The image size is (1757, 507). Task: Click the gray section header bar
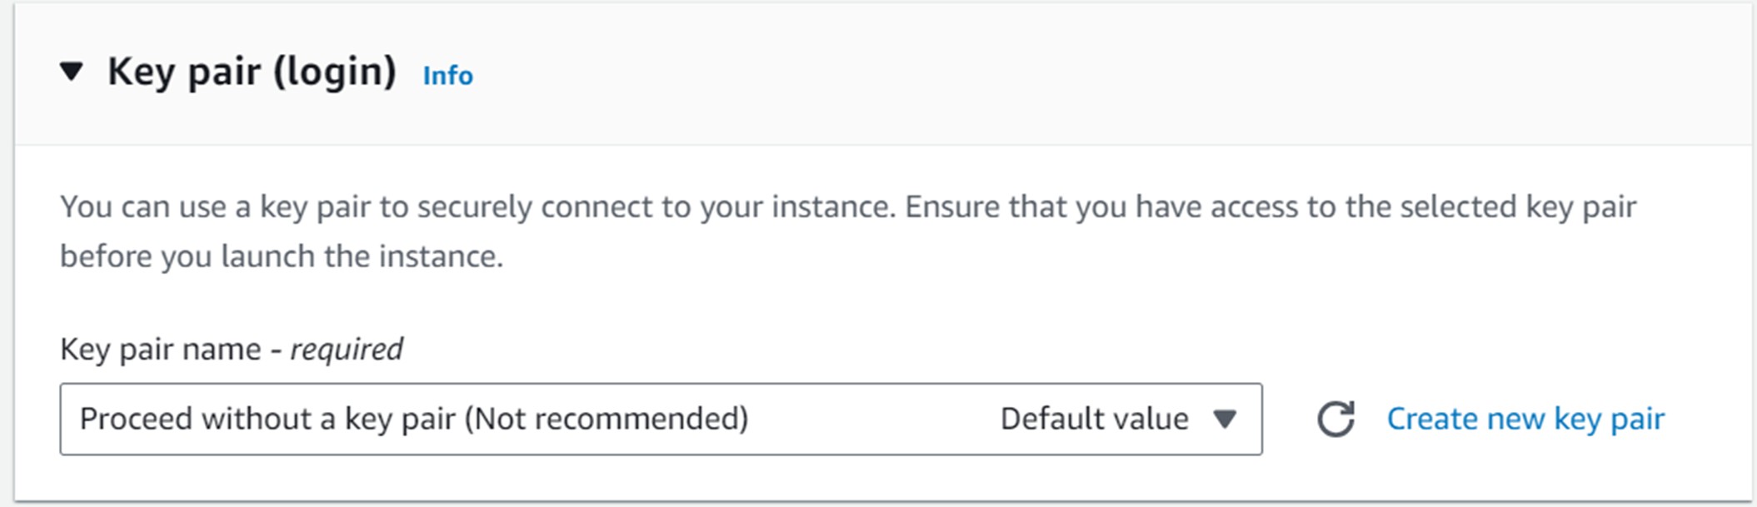(x=883, y=73)
